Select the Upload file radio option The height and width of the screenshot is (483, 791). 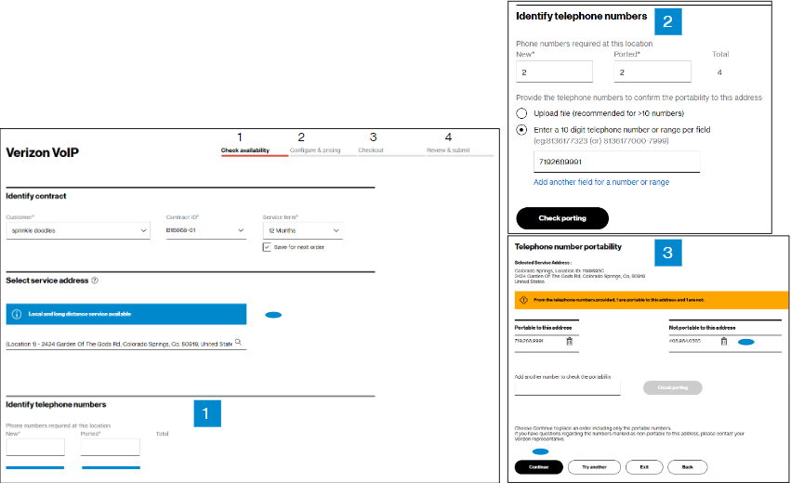[521, 113]
